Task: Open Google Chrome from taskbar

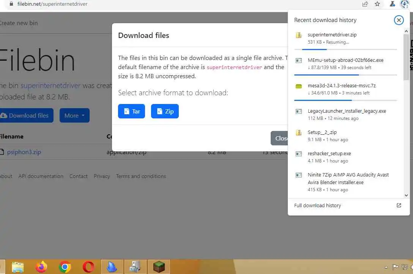Action: 65,267
